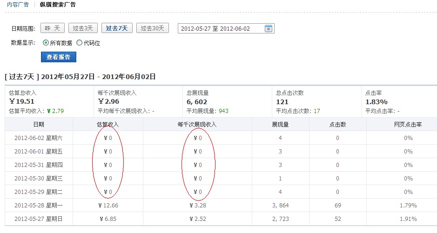Image resolution: width=437 pixels, height=233 pixels.
Task: Choose the 过去7天 date range button
Action: pos(117,28)
